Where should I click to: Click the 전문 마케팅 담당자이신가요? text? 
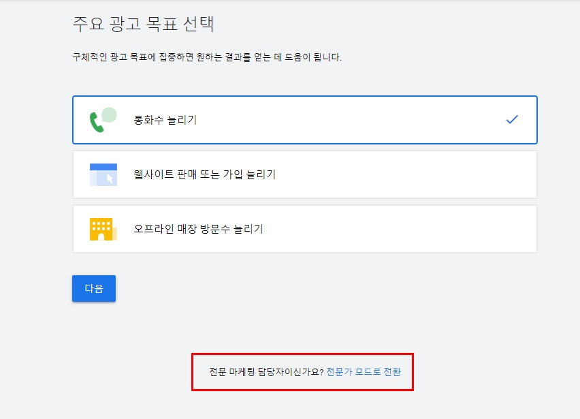click(266, 371)
